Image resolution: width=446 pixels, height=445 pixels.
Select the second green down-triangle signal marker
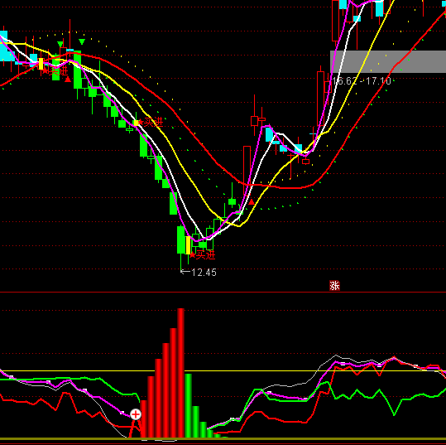[x=82, y=42]
